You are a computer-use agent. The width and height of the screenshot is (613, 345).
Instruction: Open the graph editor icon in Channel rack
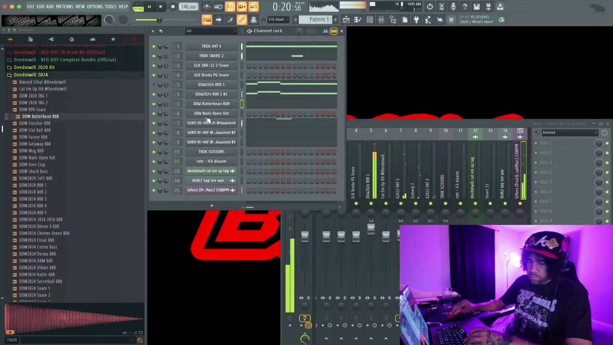(326, 31)
